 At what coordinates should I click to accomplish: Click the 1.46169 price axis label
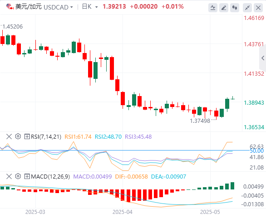pos(254,18)
